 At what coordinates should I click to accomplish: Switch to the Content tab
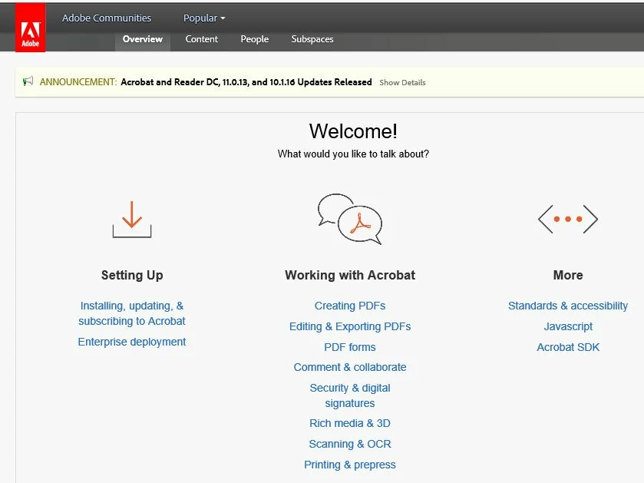(x=201, y=39)
